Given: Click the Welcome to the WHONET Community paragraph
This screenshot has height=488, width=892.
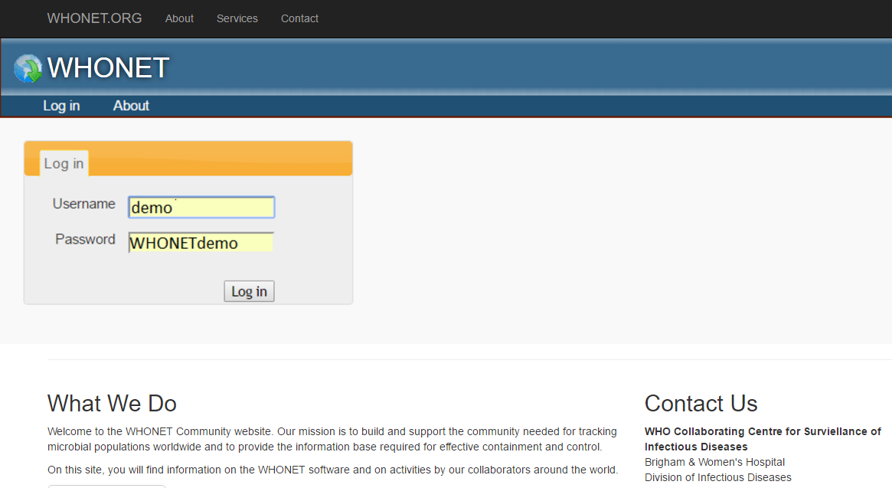Looking at the screenshot, I should pos(332,439).
